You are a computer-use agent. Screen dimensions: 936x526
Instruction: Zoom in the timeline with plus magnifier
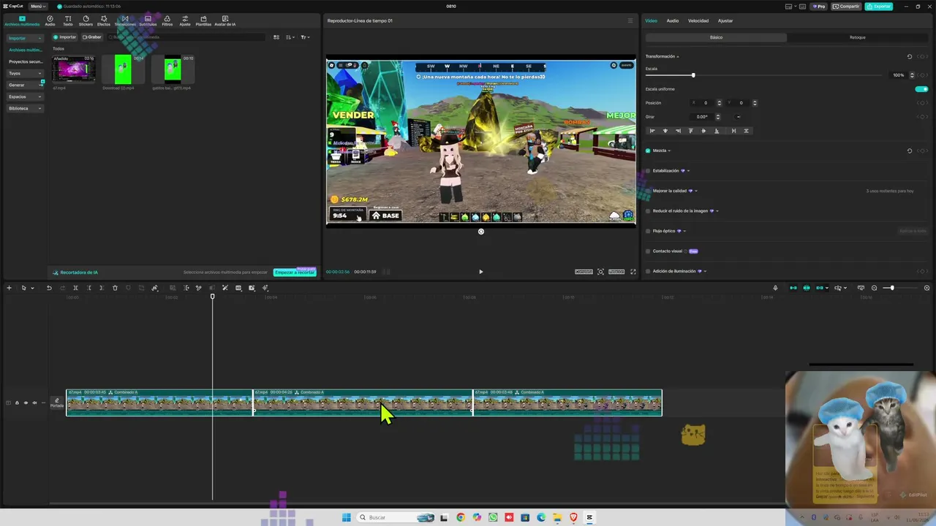927,288
